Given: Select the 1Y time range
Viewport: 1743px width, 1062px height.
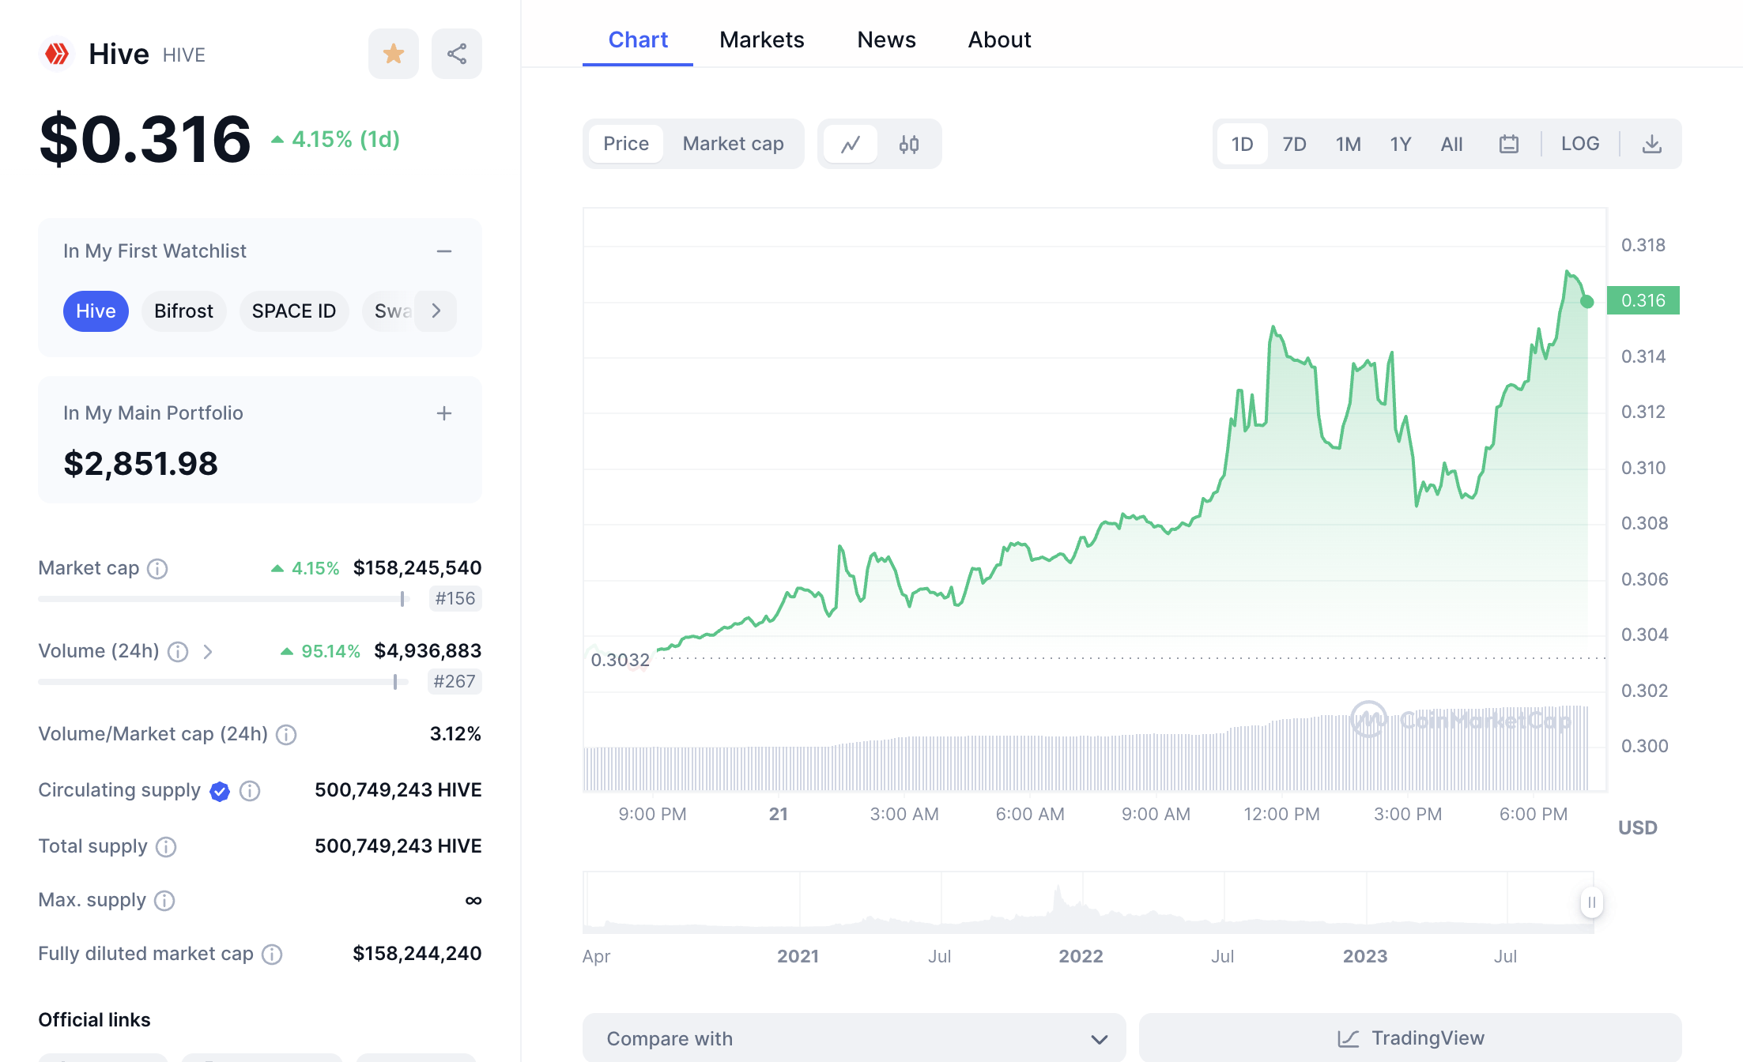Looking at the screenshot, I should 1400,144.
